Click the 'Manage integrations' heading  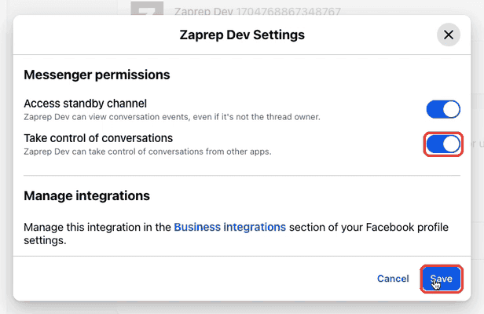[x=86, y=196]
